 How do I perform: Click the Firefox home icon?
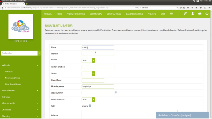point(196,8)
